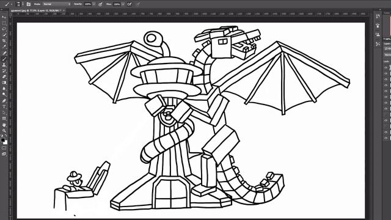Open the background color picker
This screenshot has width=391, height=220.
(x=5, y=142)
